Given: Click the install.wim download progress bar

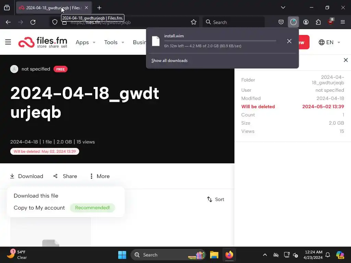Looking at the screenshot, I should [220, 41].
